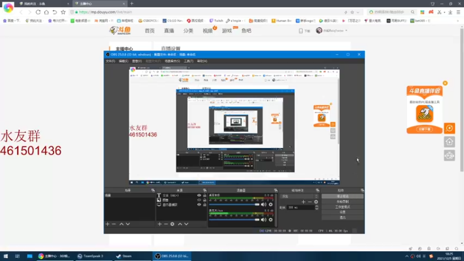This screenshot has width=464, height=261.
Task: Open OBS 帮助(H) menu
Action: pyautogui.click(x=202, y=61)
